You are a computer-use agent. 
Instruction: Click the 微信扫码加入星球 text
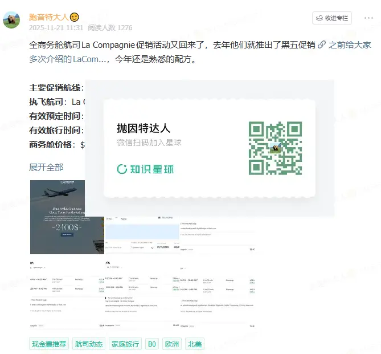click(x=149, y=143)
